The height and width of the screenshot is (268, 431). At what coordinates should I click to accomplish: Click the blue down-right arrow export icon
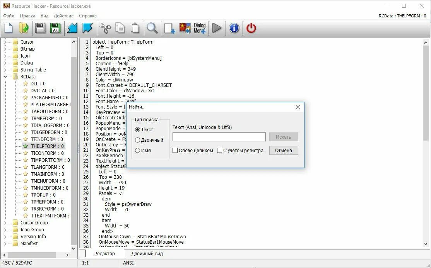click(x=87, y=28)
